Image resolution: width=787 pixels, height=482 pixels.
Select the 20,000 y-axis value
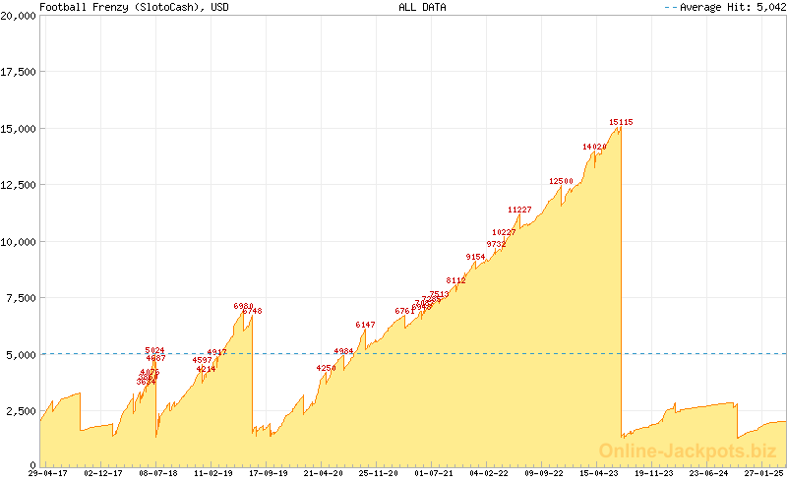[19, 16]
